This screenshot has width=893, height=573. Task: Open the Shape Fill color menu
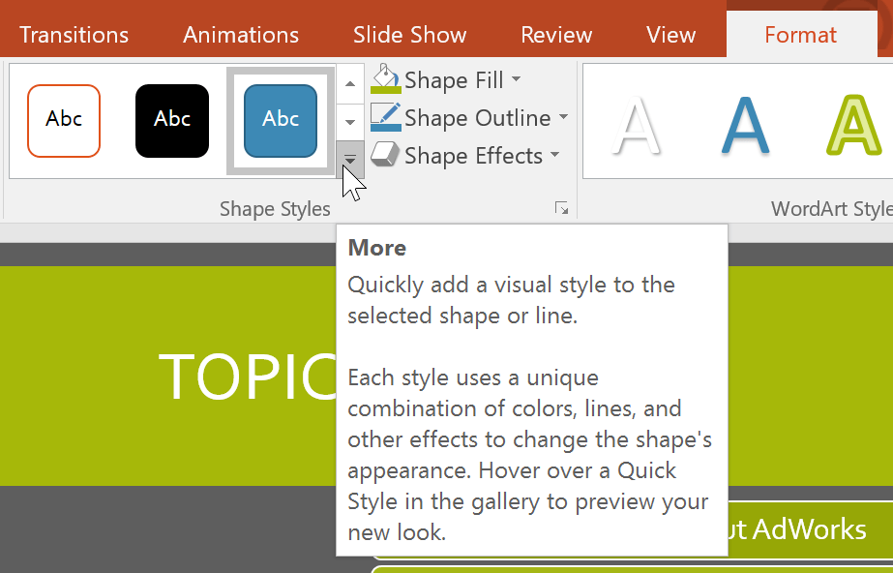[447, 79]
